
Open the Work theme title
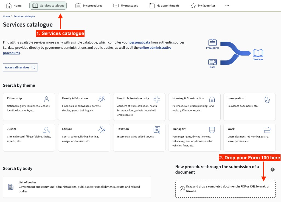coord(231,129)
